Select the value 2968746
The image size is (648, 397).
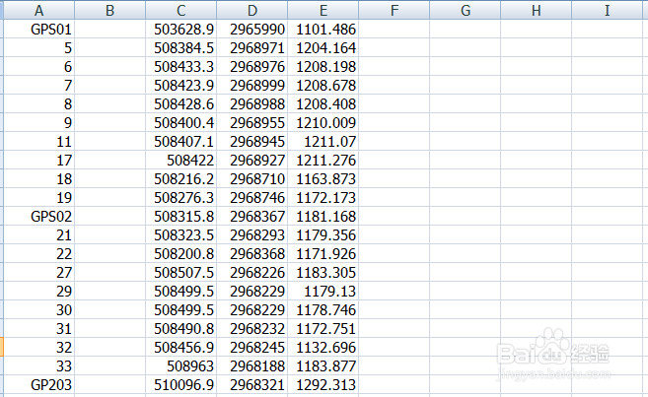pyautogui.click(x=252, y=197)
